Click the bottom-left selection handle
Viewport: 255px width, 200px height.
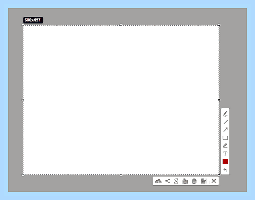click(x=23, y=175)
